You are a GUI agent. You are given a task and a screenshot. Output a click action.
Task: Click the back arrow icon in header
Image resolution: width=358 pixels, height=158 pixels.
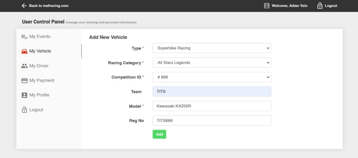click(24, 6)
